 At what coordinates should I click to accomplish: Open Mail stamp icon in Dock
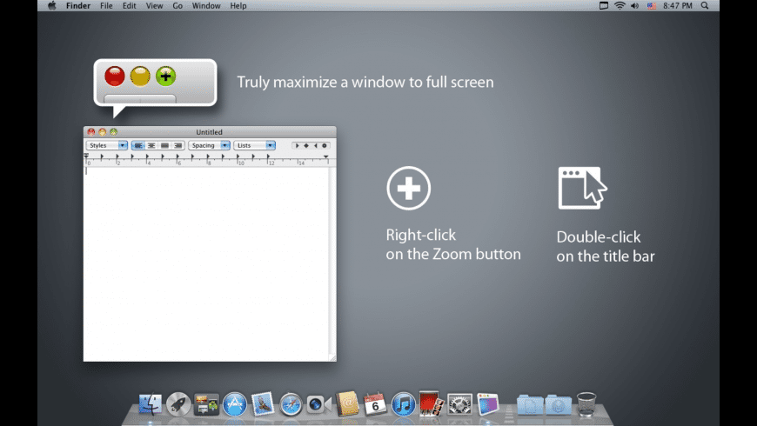pyautogui.click(x=263, y=403)
